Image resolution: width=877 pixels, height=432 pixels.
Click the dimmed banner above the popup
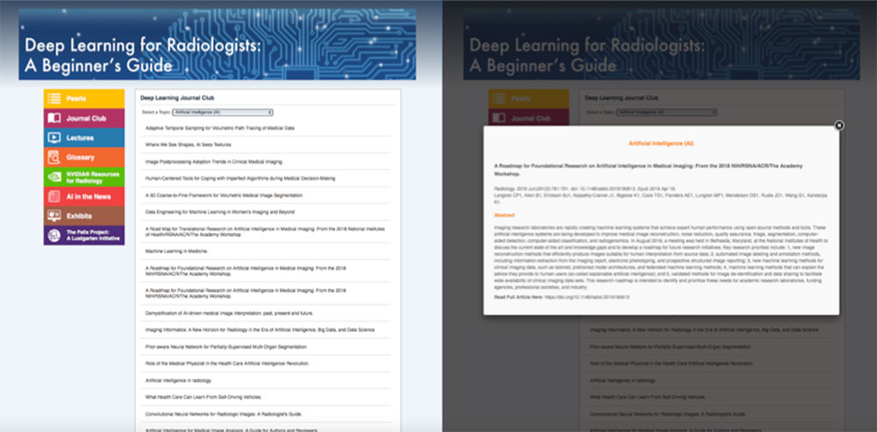(x=661, y=44)
